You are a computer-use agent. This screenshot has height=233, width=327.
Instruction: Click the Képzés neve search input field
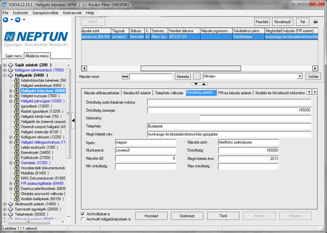pos(150,77)
